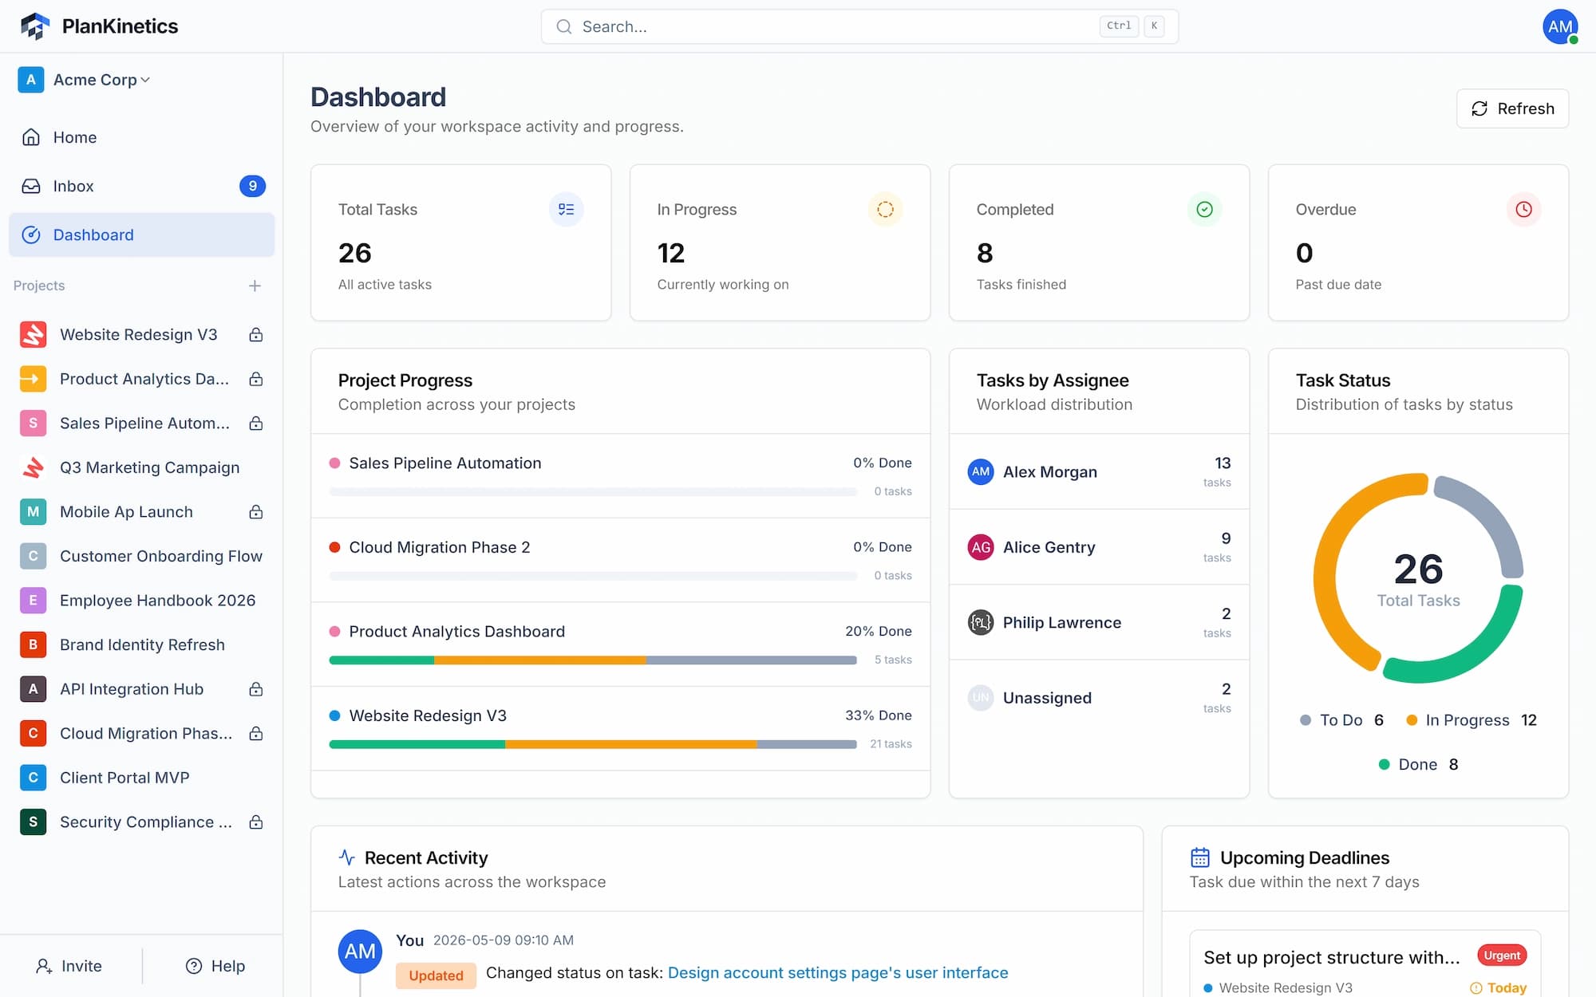The width and height of the screenshot is (1596, 997).
Task: Select Dashboard in the sidebar
Action: coord(142,234)
